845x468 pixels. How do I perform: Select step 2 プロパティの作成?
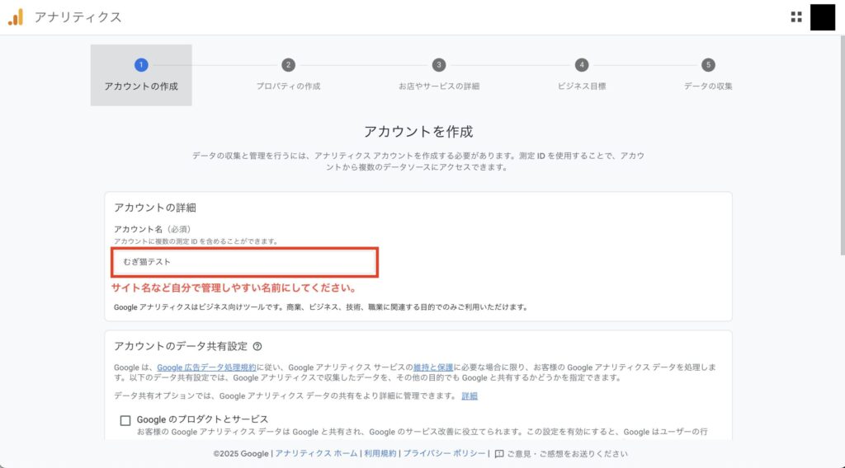[288, 75]
